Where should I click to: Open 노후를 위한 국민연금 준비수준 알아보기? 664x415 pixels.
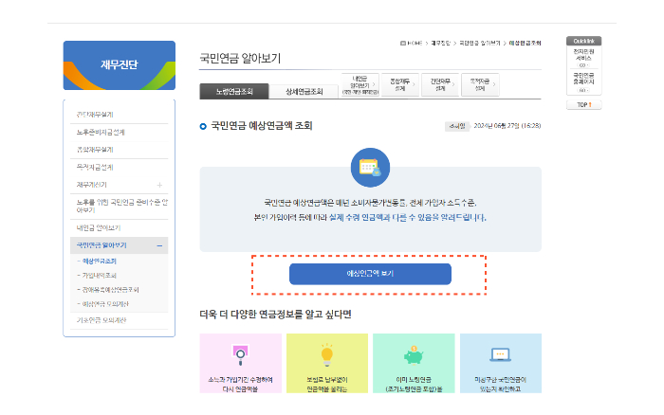point(122,206)
